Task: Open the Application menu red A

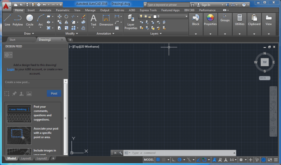Action: 6,7
